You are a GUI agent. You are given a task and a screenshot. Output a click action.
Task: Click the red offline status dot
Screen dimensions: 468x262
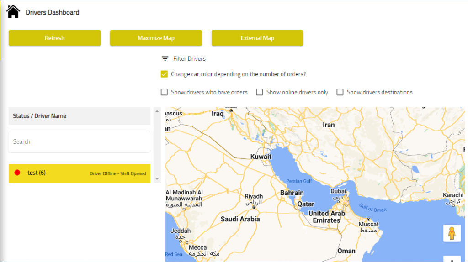(17, 173)
